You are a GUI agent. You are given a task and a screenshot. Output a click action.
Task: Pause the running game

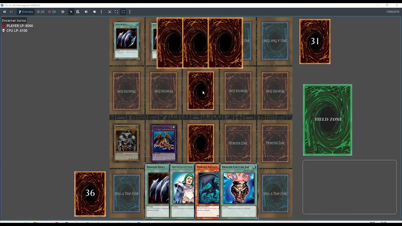4,12
